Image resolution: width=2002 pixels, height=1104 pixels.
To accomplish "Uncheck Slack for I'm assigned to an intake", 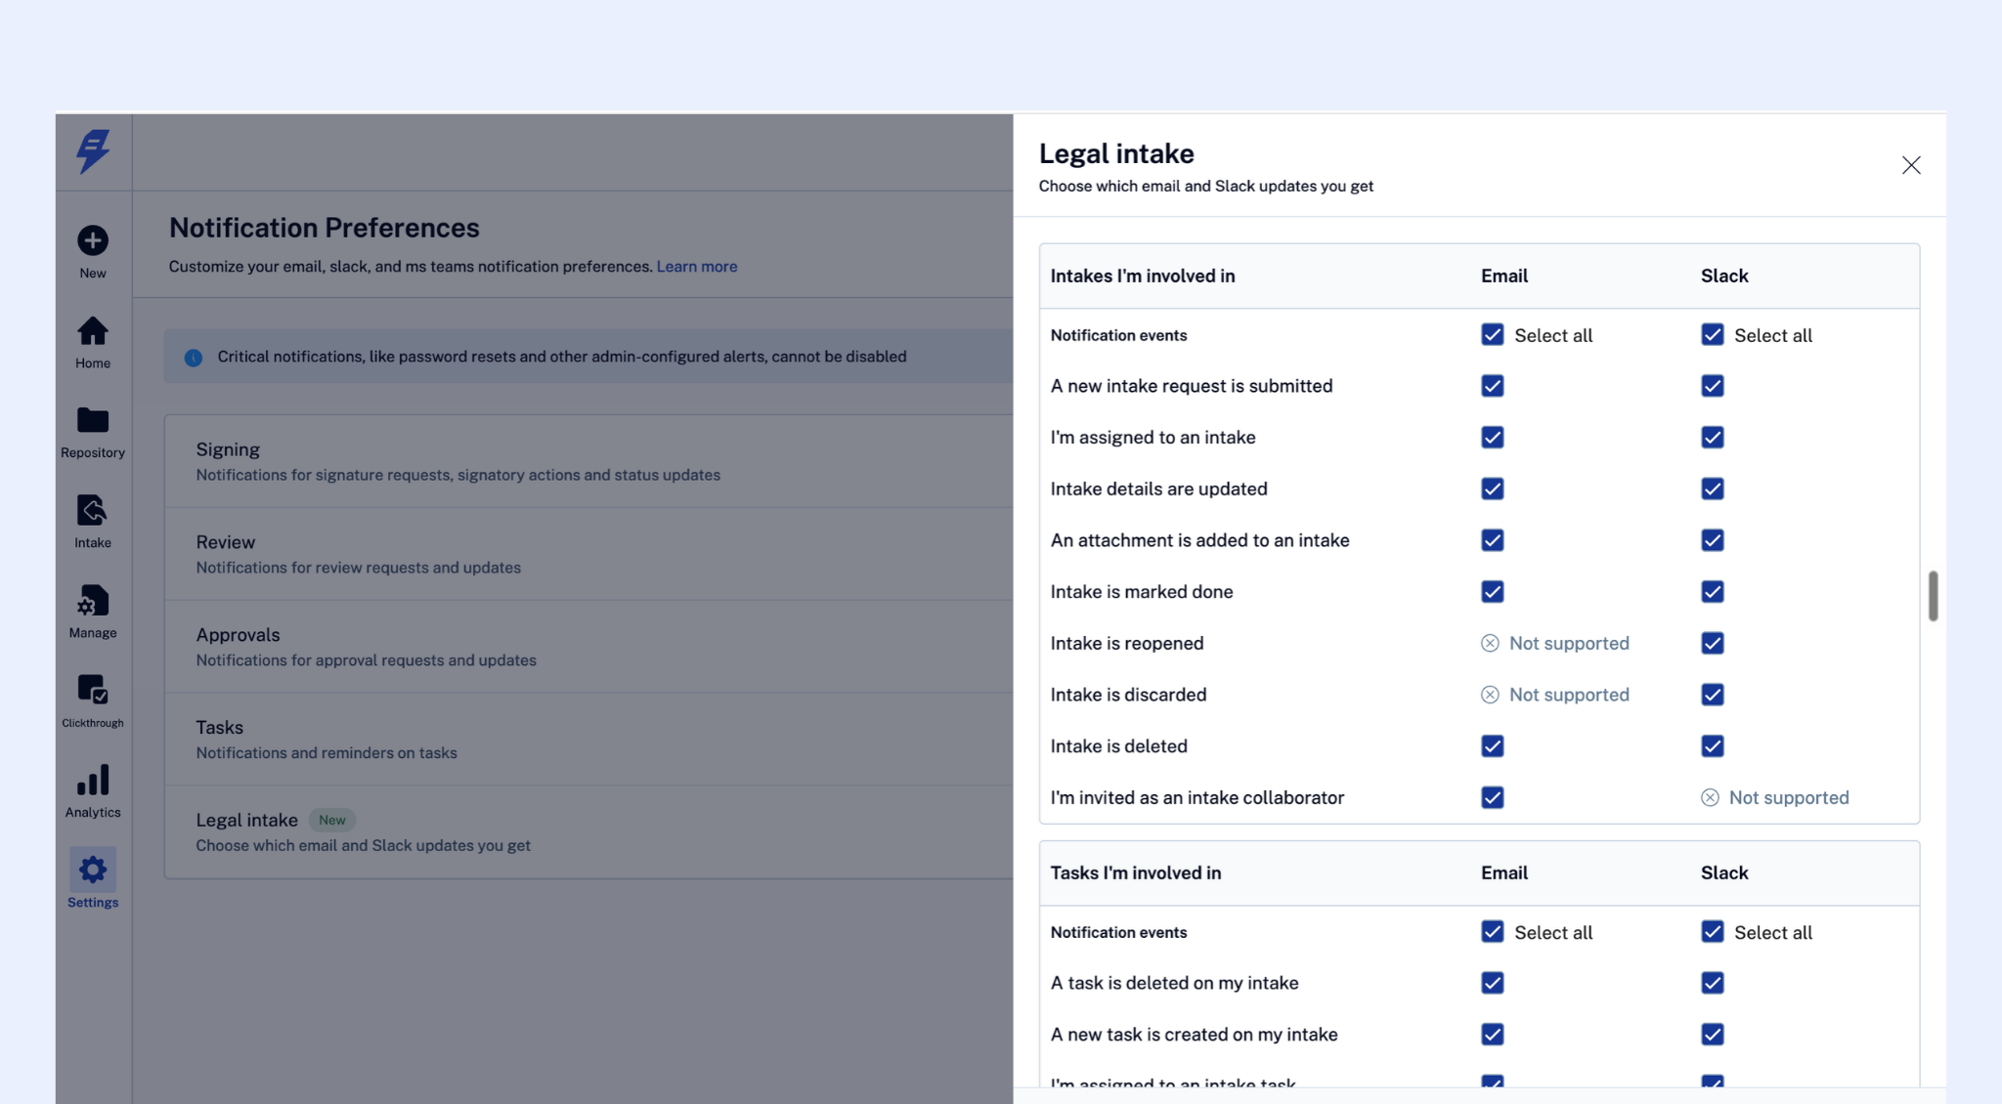I will coord(1713,438).
